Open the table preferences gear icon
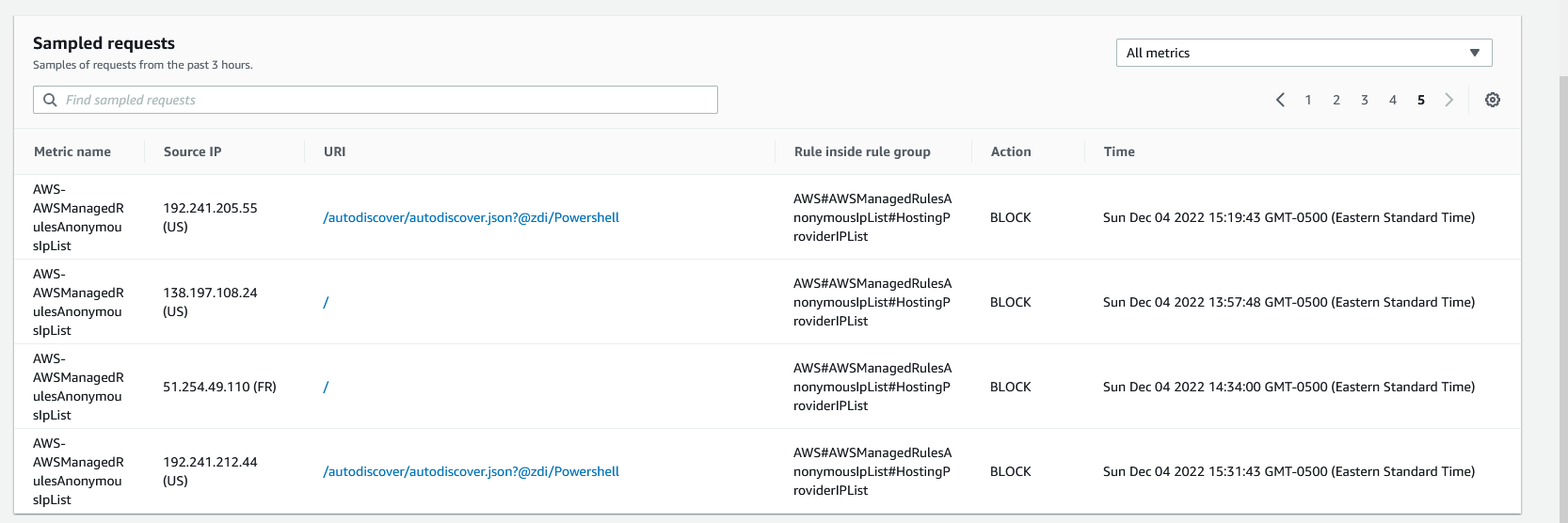 click(1492, 100)
